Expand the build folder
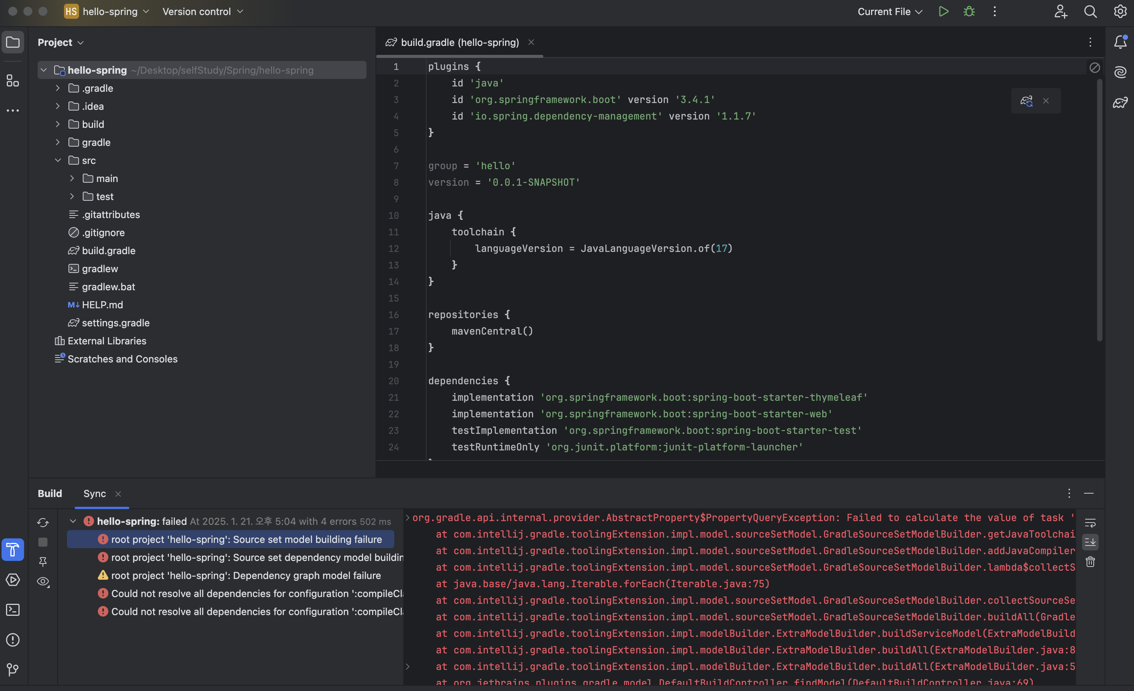The height and width of the screenshot is (691, 1134). (x=58, y=124)
